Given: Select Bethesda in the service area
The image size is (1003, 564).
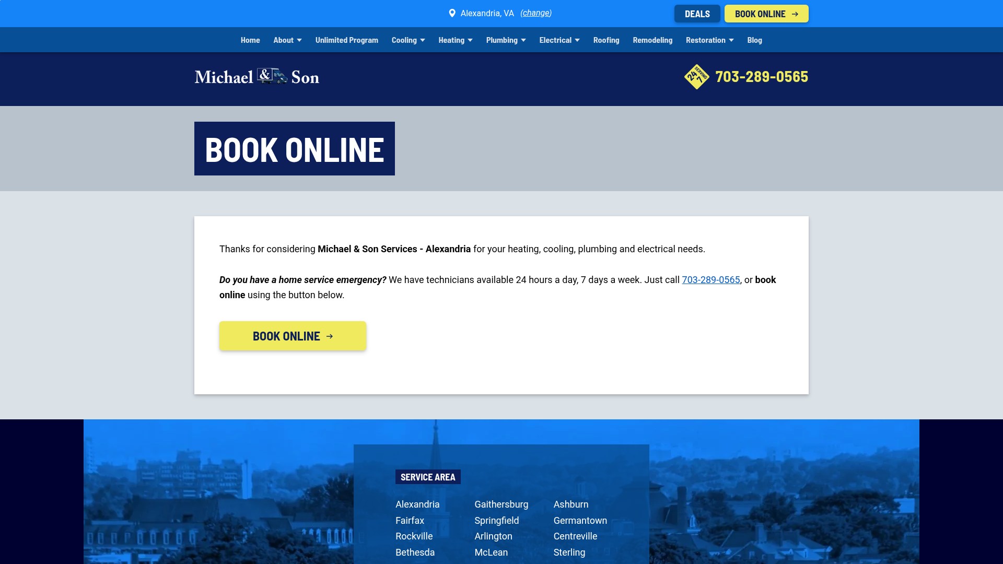Looking at the screenshot, I should [415, 553].
